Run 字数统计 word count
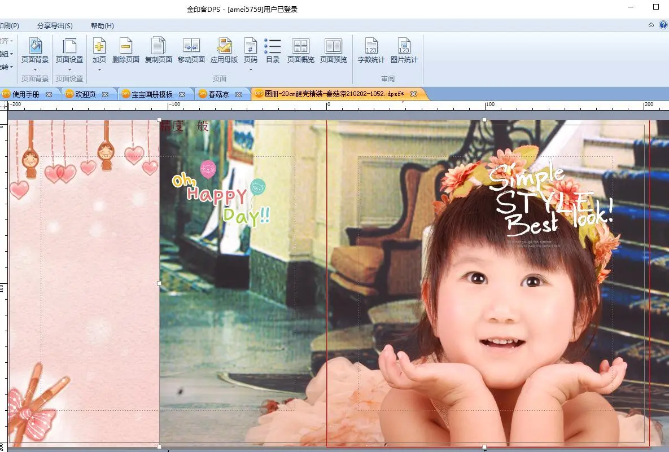Viewport: 669px width, 452px height. [x=371, y=50]
